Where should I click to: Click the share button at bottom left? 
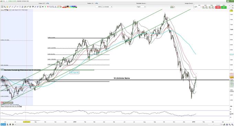(3, 124)
